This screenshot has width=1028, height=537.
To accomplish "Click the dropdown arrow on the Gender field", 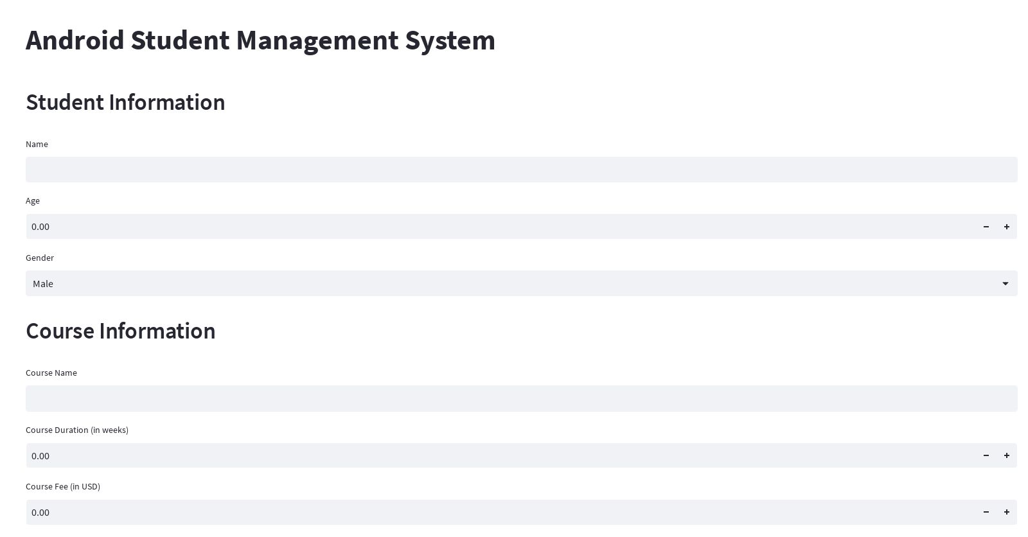I will point(1006,283).
